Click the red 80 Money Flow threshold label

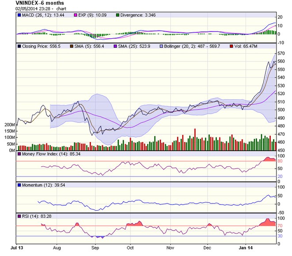click(x=280, y=161)
